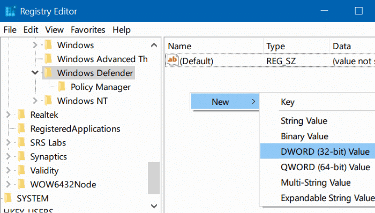Click the Registry Editor app icon in title bar
Screen dimensions: 375x213
10,11
